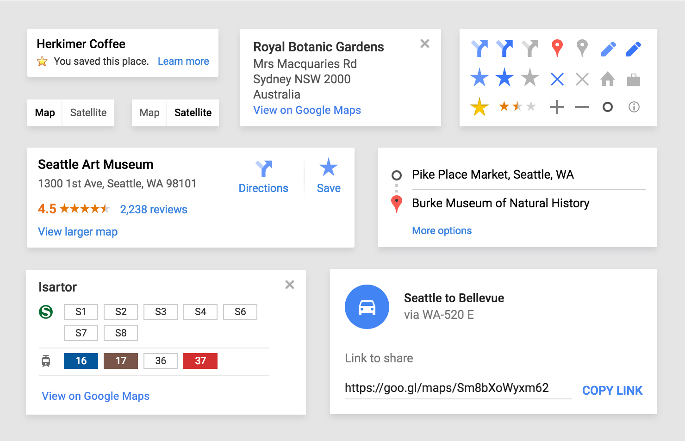The width and height of the screenshot is (685, 441).
Task: Close the Isartor transit card
Action: (290, 285)
